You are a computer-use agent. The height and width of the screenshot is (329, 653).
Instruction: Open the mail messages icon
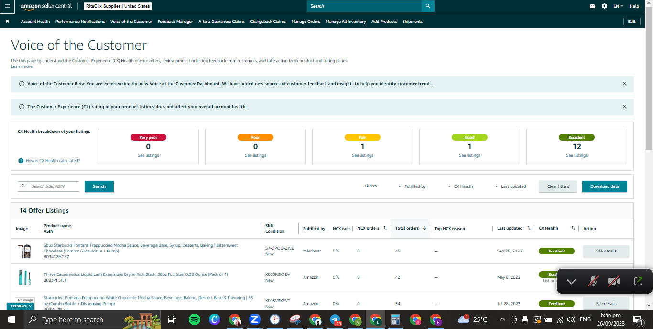pos(593,6)
